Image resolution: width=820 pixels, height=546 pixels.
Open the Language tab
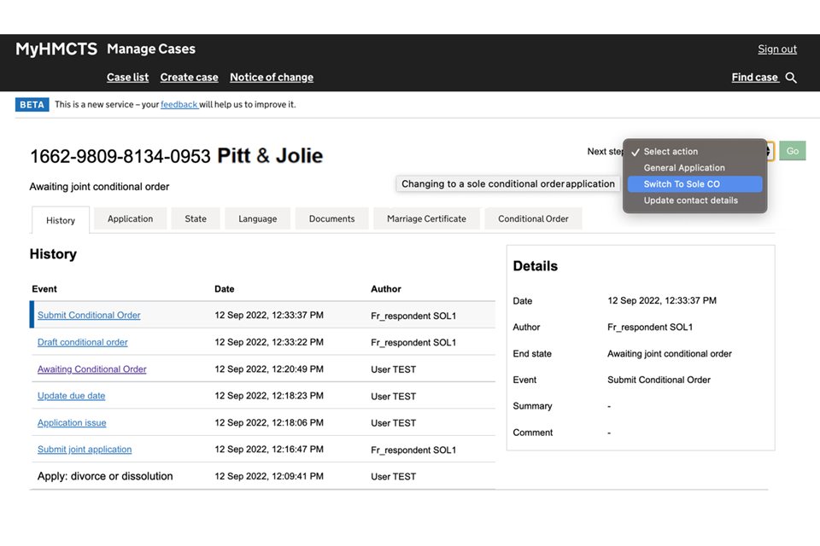pyautogui.click(x=257, y=219)
